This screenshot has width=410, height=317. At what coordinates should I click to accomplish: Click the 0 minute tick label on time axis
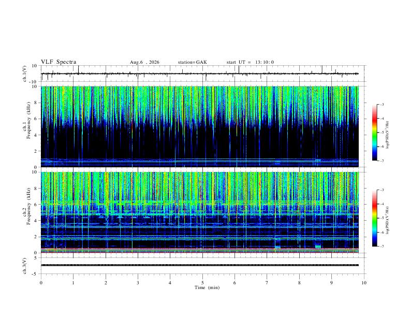coord(41,283)
